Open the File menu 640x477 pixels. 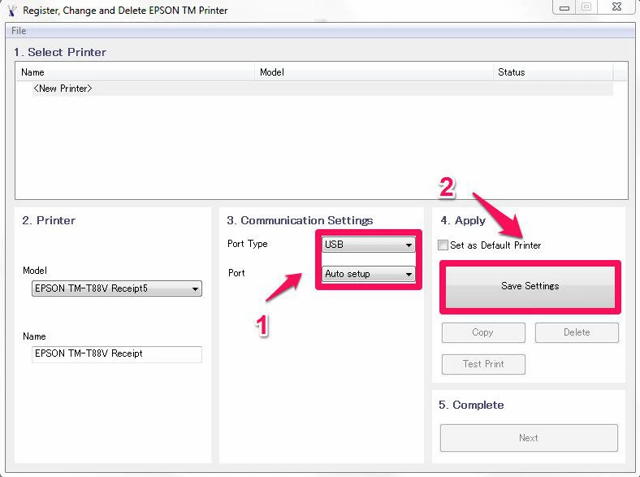[x=19, y=31]
